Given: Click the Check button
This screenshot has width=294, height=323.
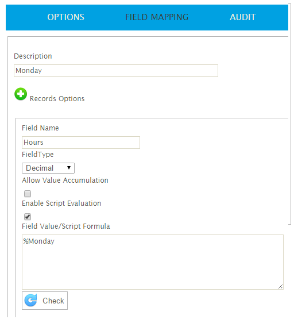Looking at the screenshot, I should (45, 301).
